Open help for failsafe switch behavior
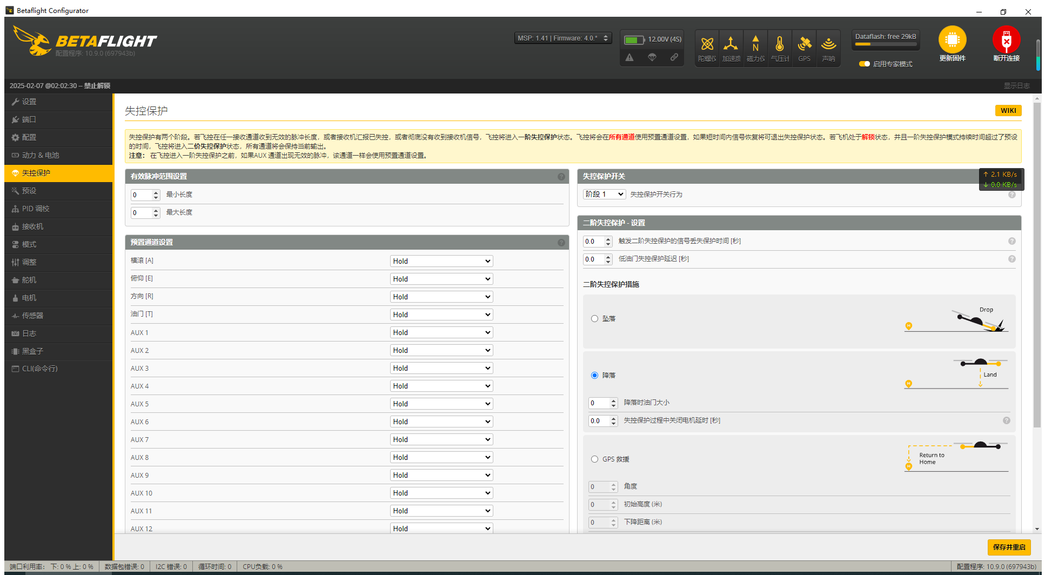Viewport: 1045px width, 575px height. coord(1012,195)
